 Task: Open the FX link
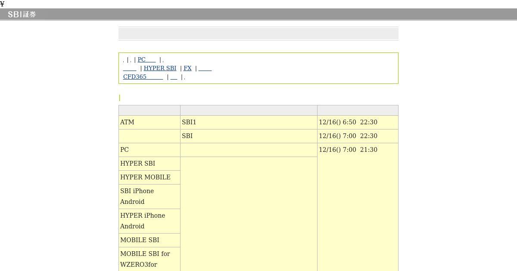(187, 68)
